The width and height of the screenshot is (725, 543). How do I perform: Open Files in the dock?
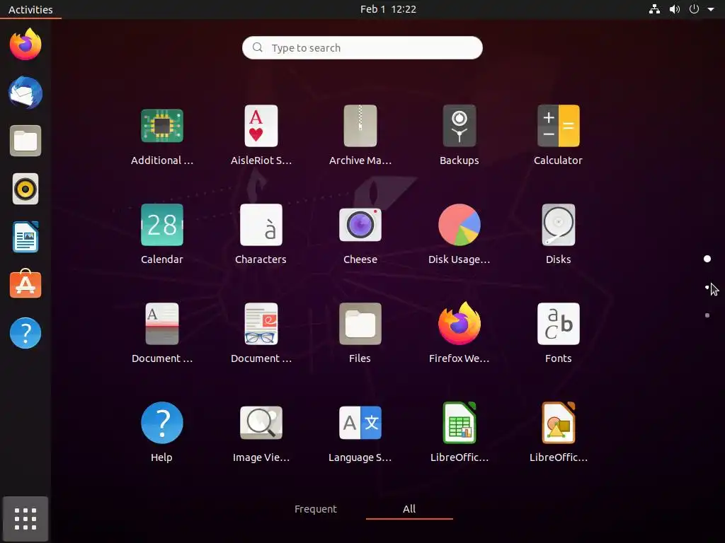coord(25,141)
